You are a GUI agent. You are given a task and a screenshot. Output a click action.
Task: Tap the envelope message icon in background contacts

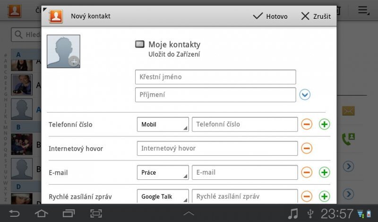coord(348,111)
